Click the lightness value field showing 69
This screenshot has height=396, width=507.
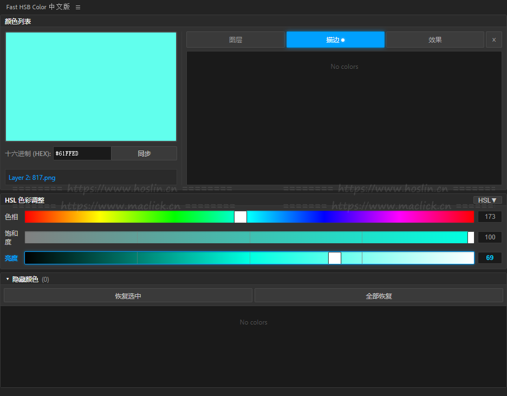point(490,258)
